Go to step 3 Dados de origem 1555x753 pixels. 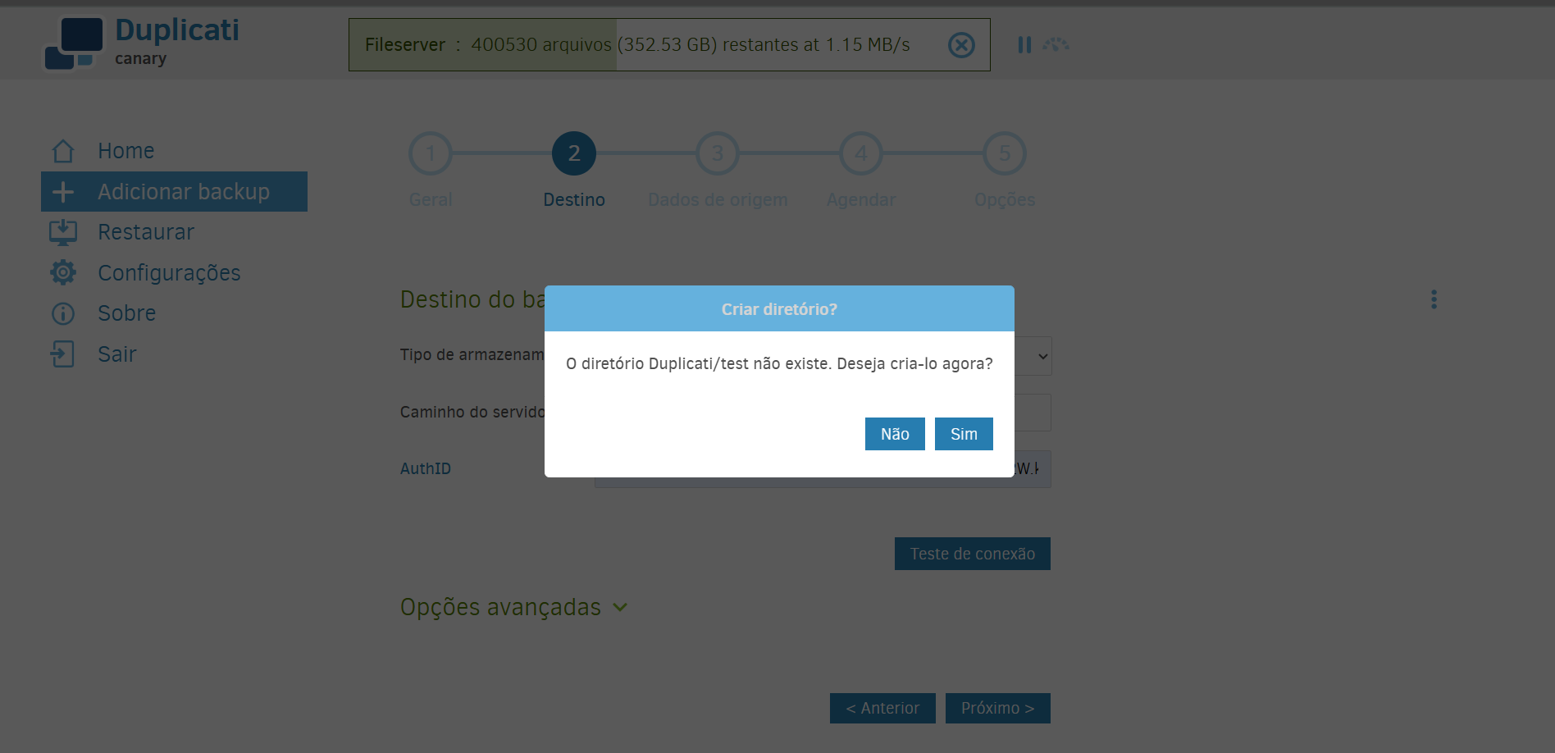tap(718, 153)
